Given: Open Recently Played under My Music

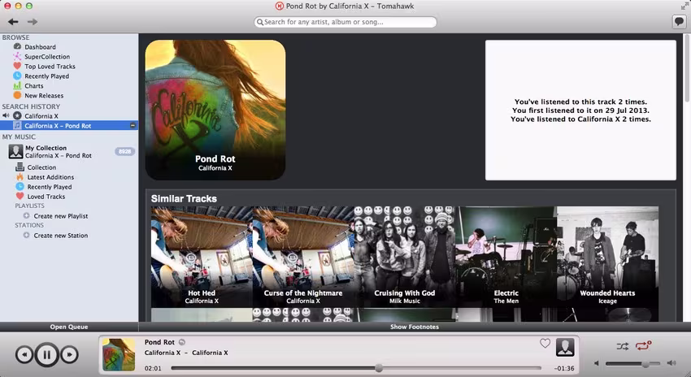Looking at the screenshot, I should [50, 187].
